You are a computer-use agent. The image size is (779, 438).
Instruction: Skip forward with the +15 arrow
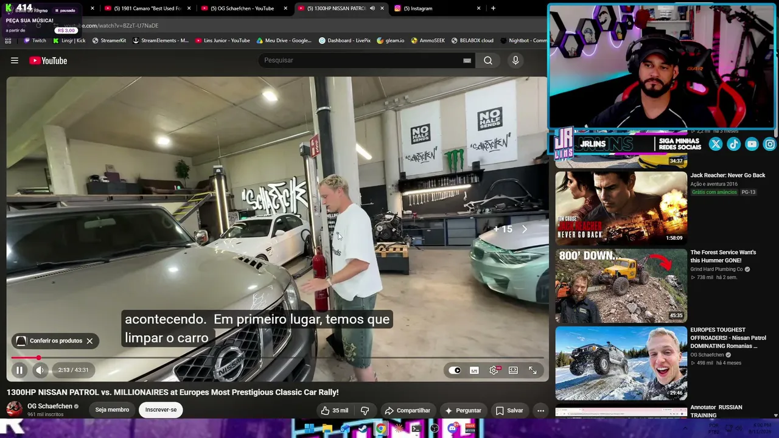tap(525, 229)
